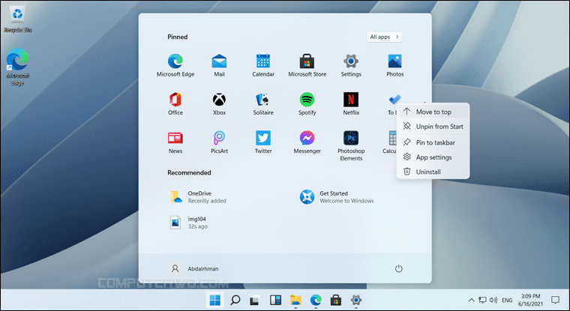Open taskbar Search

click(235, 300)
